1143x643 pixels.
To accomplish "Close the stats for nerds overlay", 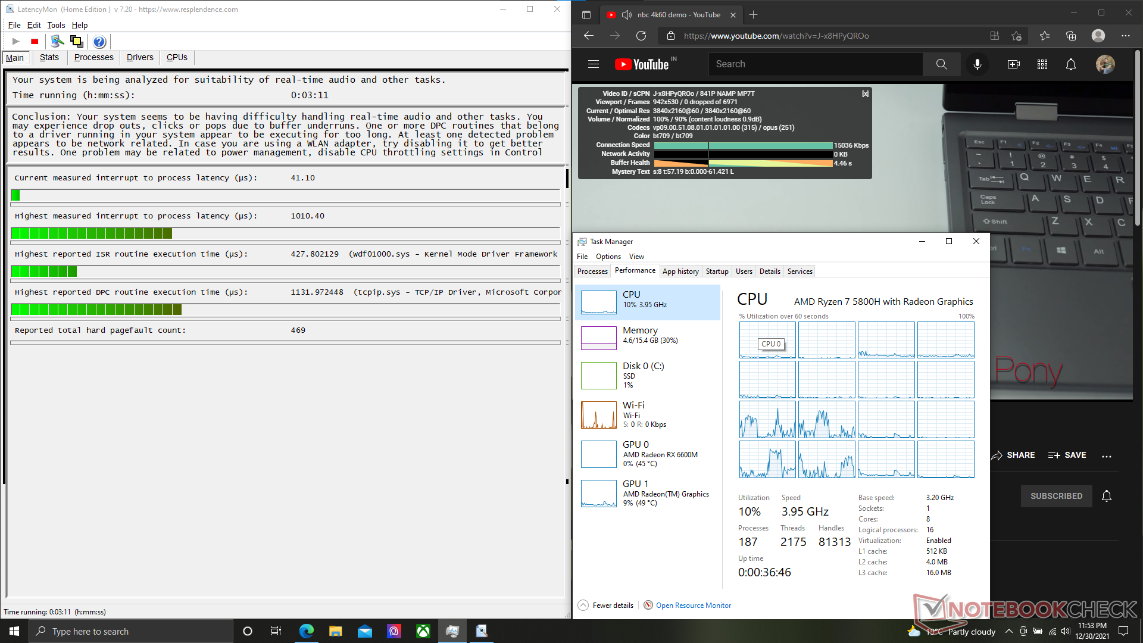I will point(865,93).
